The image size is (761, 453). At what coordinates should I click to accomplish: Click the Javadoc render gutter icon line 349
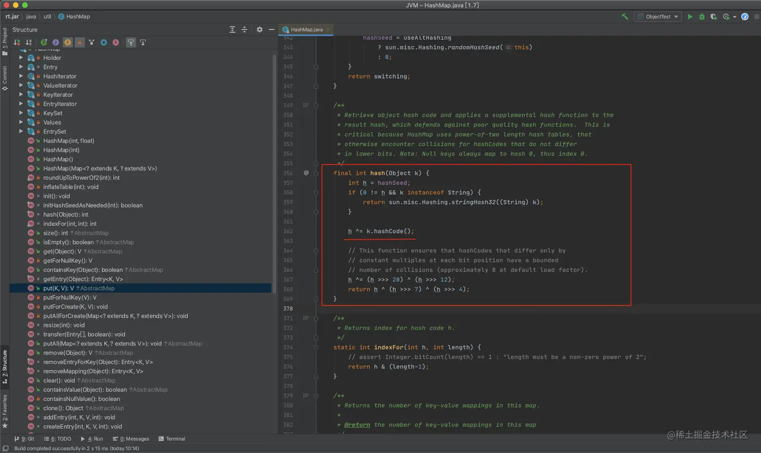click(x=306, y=105)
